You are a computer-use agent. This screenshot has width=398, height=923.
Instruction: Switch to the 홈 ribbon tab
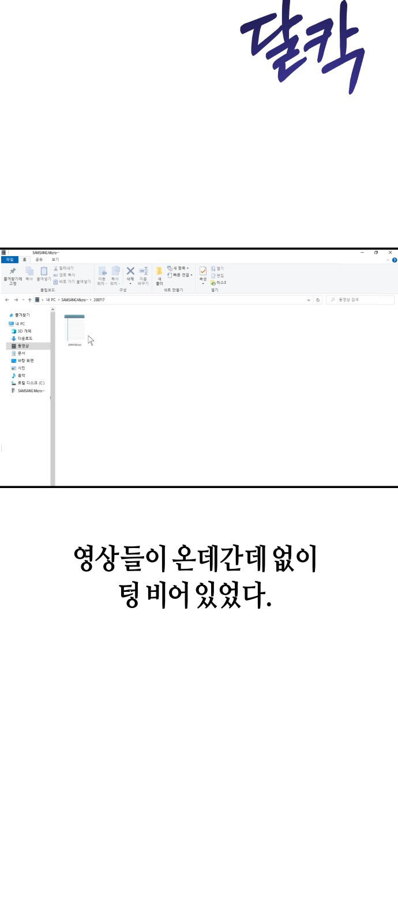(25, 260)
